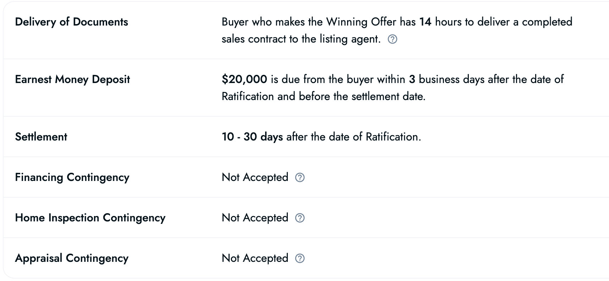
Task: Click the bold $20,000 deposit amount
Action: click(244, 79)
